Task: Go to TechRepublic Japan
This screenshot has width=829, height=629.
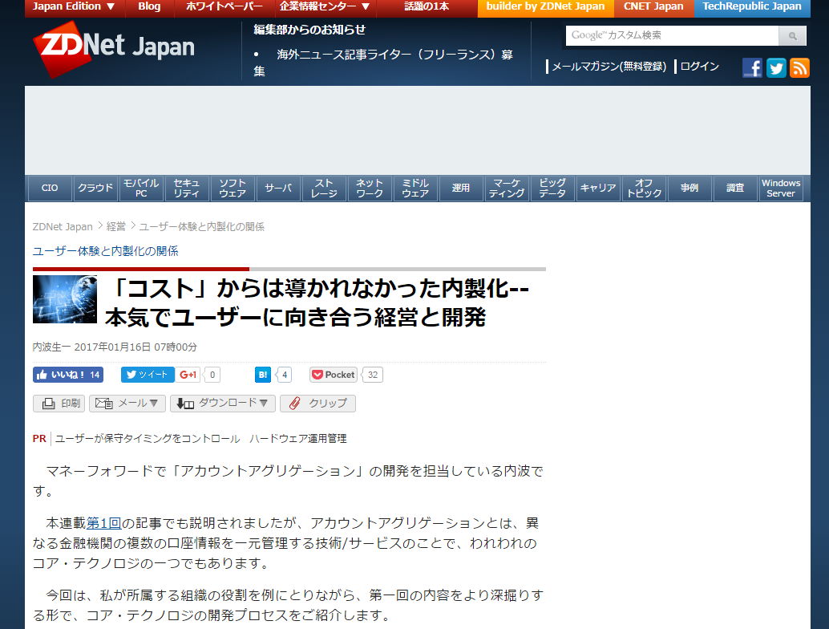Action: [752, 7]
